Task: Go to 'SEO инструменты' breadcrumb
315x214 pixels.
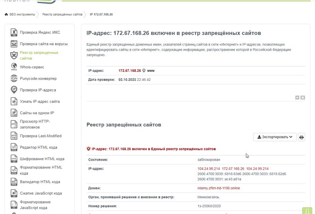Action: [22, 15]
